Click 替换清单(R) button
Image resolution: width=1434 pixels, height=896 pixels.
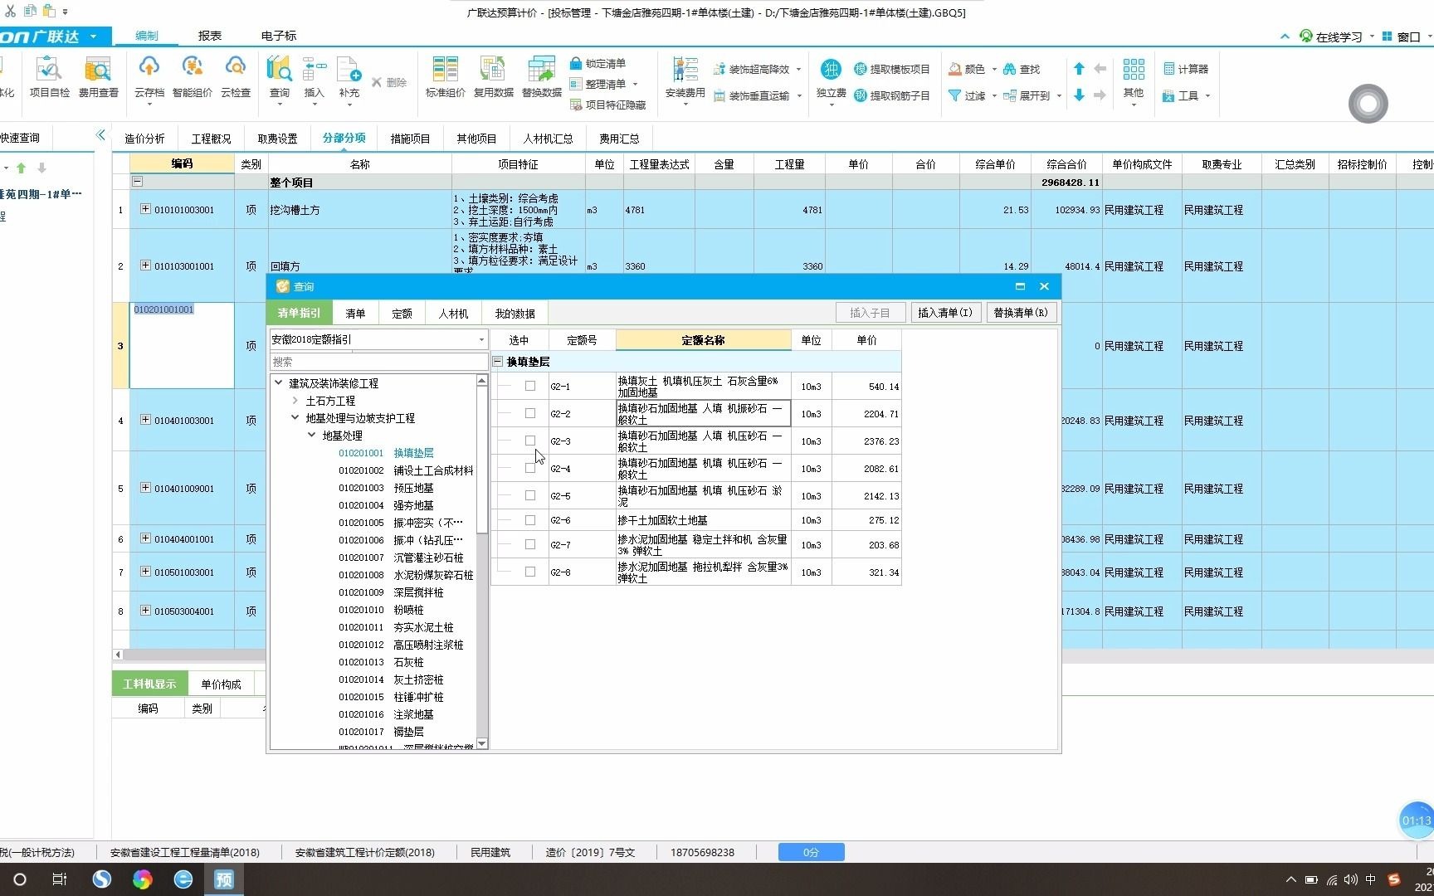[x=1021, y=313]
